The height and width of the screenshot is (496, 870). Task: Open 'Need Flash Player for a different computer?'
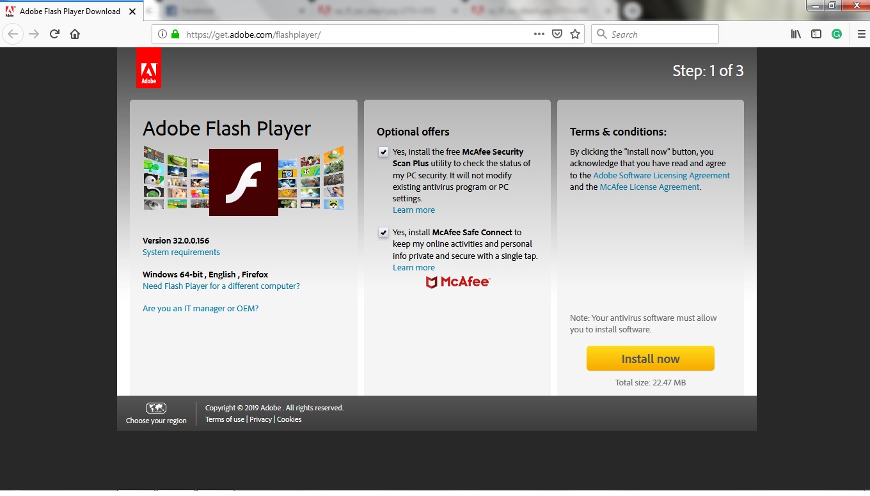point(221,286)
